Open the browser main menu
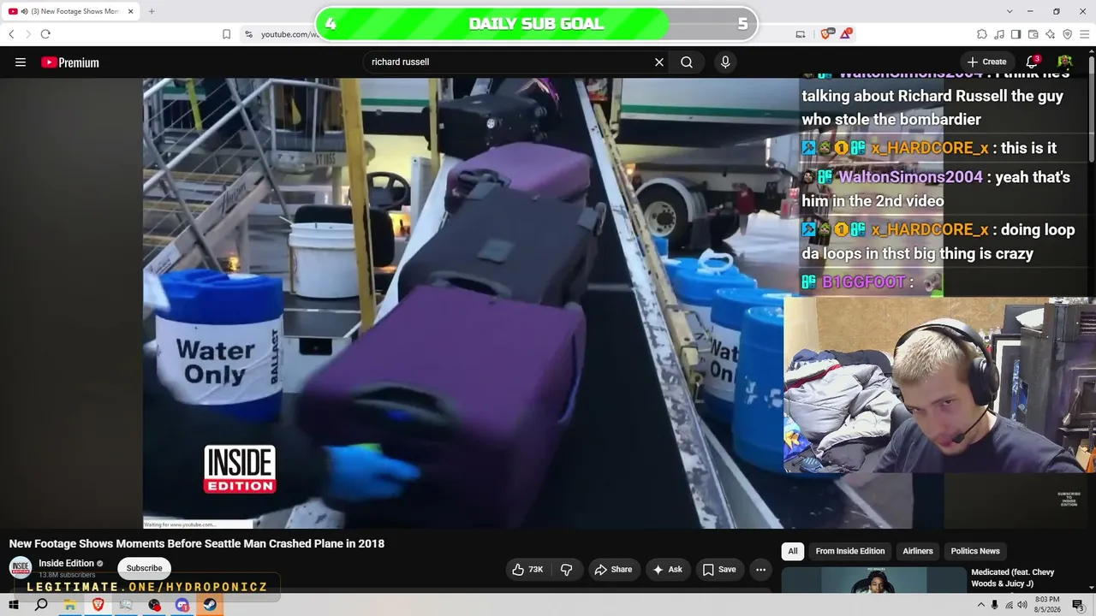Screen dimensions: 1096x616 (x=1084, y=34)
